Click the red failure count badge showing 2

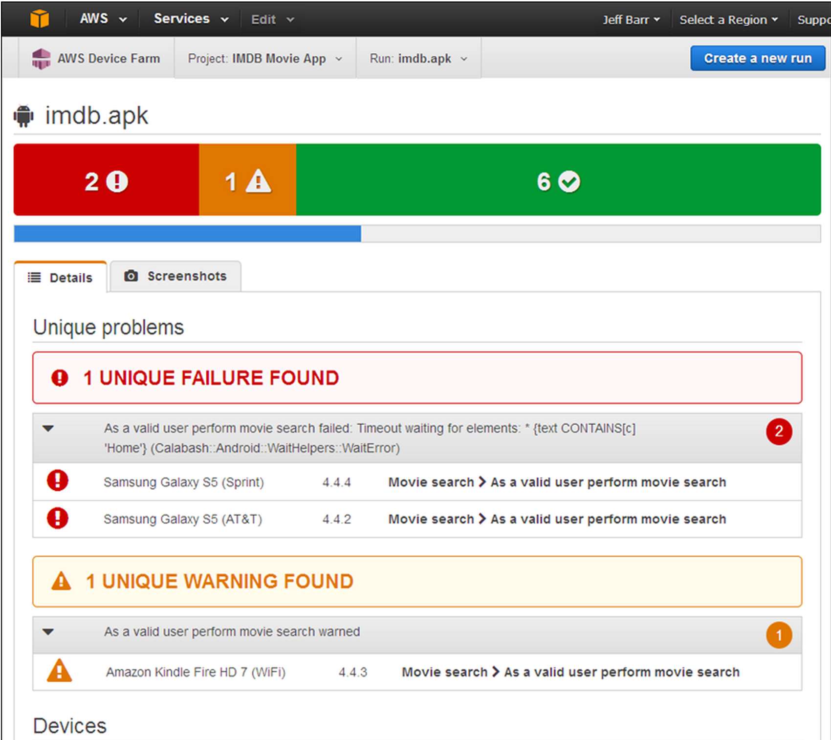(x=779, y=432)
